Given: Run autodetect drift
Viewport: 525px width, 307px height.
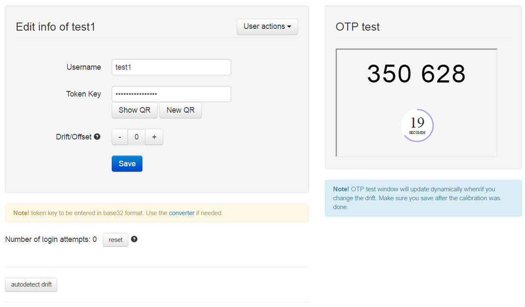Looking at the screenshot, I should click(31, 284).
